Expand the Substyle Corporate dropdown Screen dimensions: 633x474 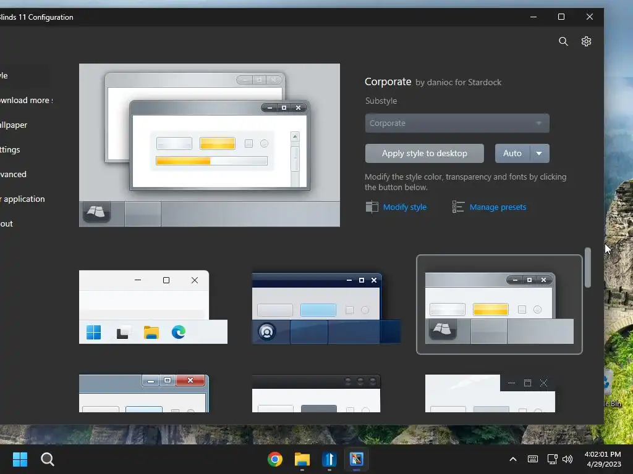tap(457, 123)
